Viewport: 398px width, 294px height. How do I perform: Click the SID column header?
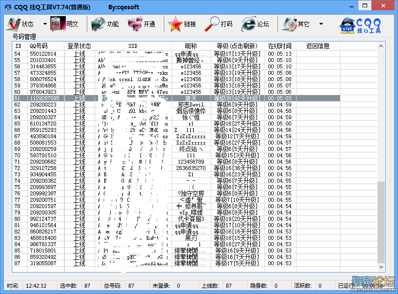point(133,46)
